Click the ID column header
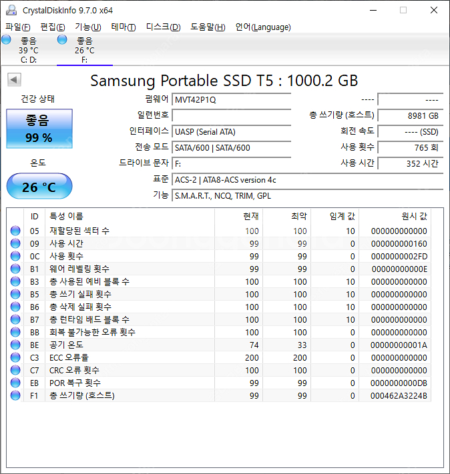The image size is (450, 474). [x=34, y=216]
